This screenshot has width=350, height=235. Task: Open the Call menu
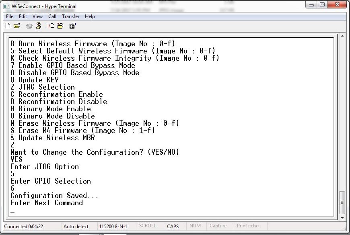coord(52,16)
